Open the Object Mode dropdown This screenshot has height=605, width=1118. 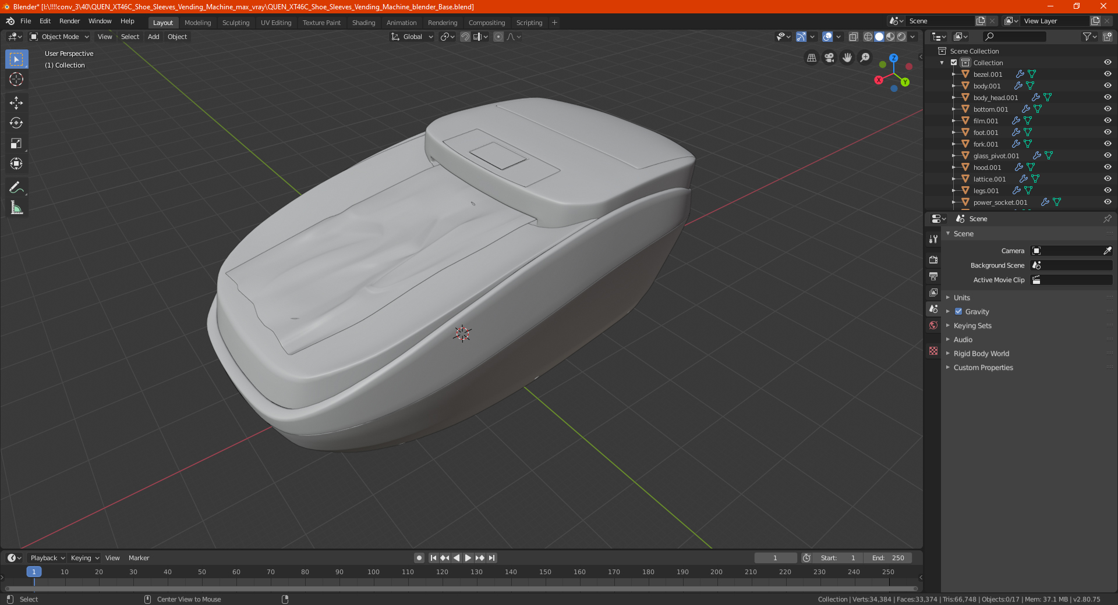tap(59, 37)
